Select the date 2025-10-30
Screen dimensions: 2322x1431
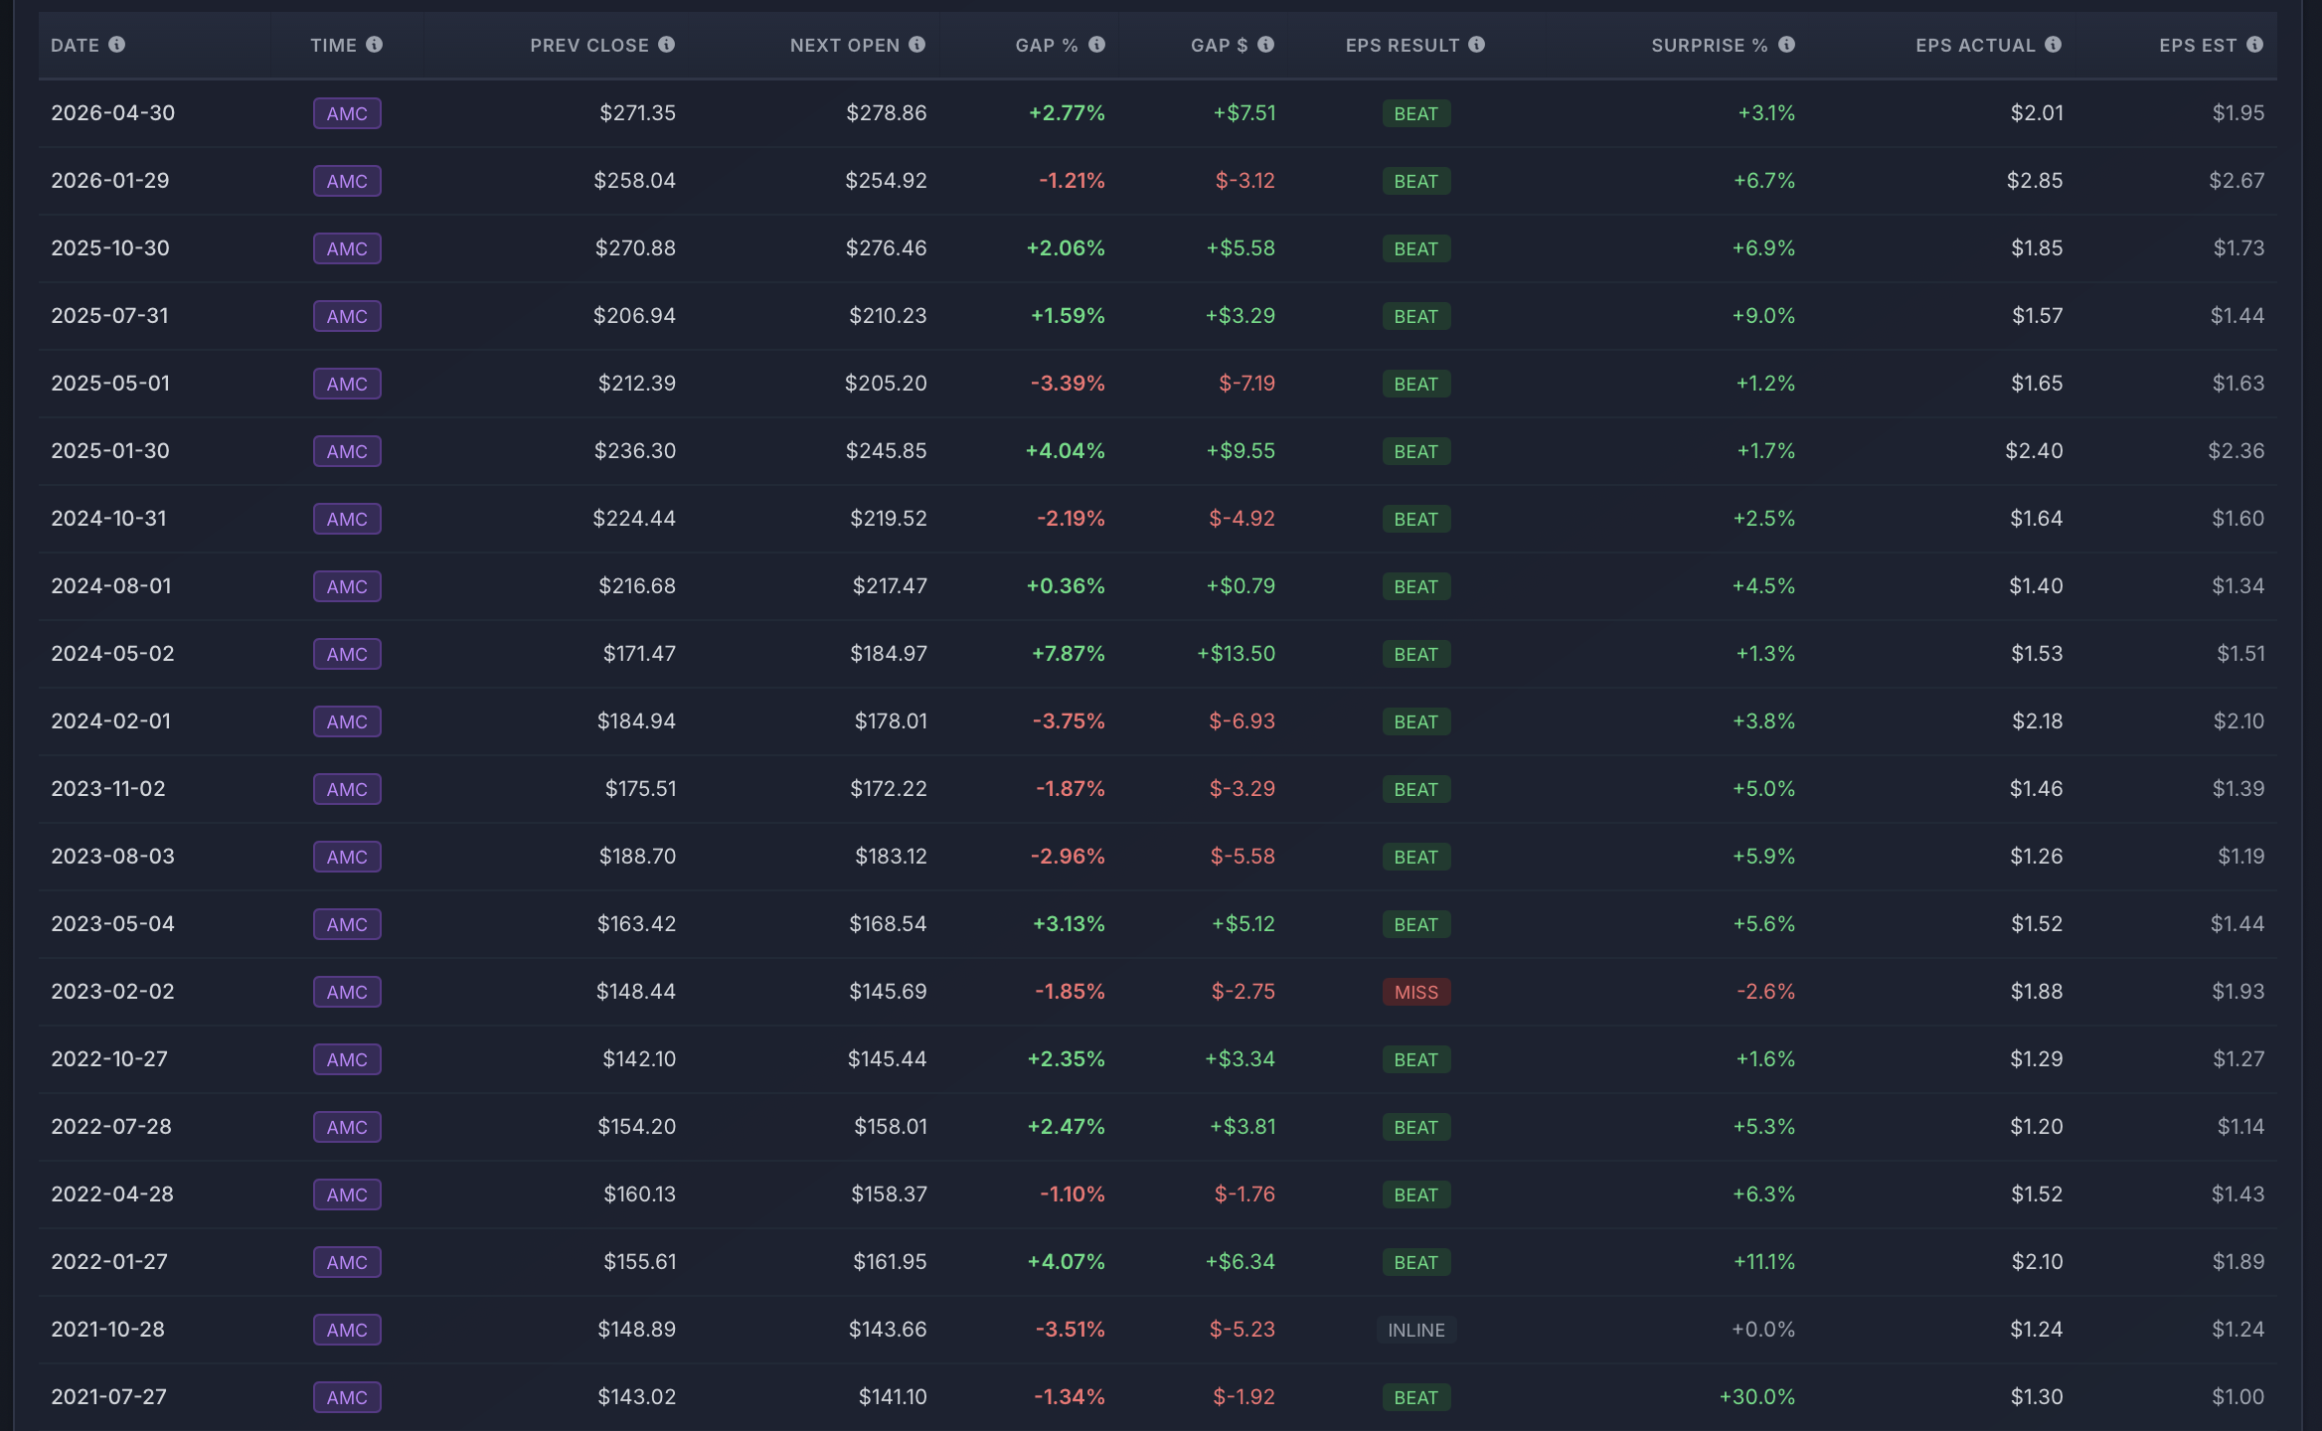[110, 248]
